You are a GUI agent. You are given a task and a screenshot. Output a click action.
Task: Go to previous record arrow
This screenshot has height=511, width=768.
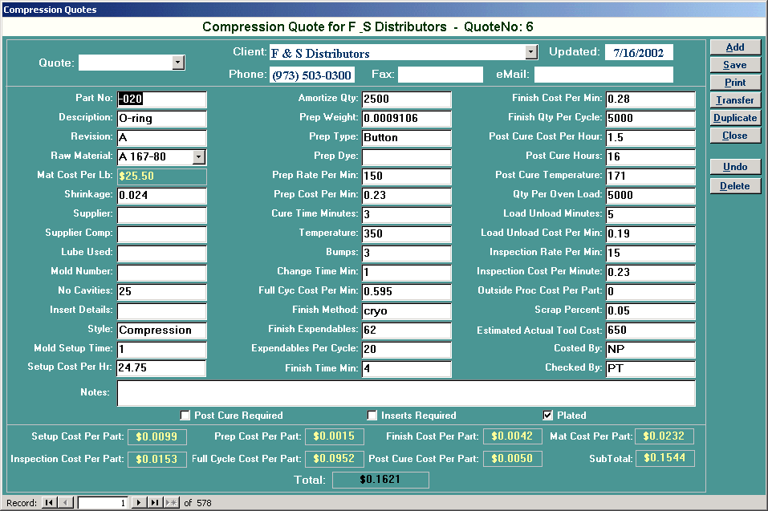click(x=66, y=503)
